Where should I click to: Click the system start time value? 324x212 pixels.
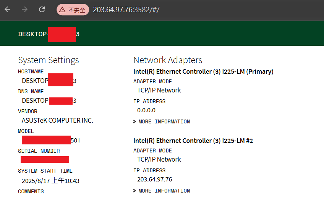pos(50,181)
